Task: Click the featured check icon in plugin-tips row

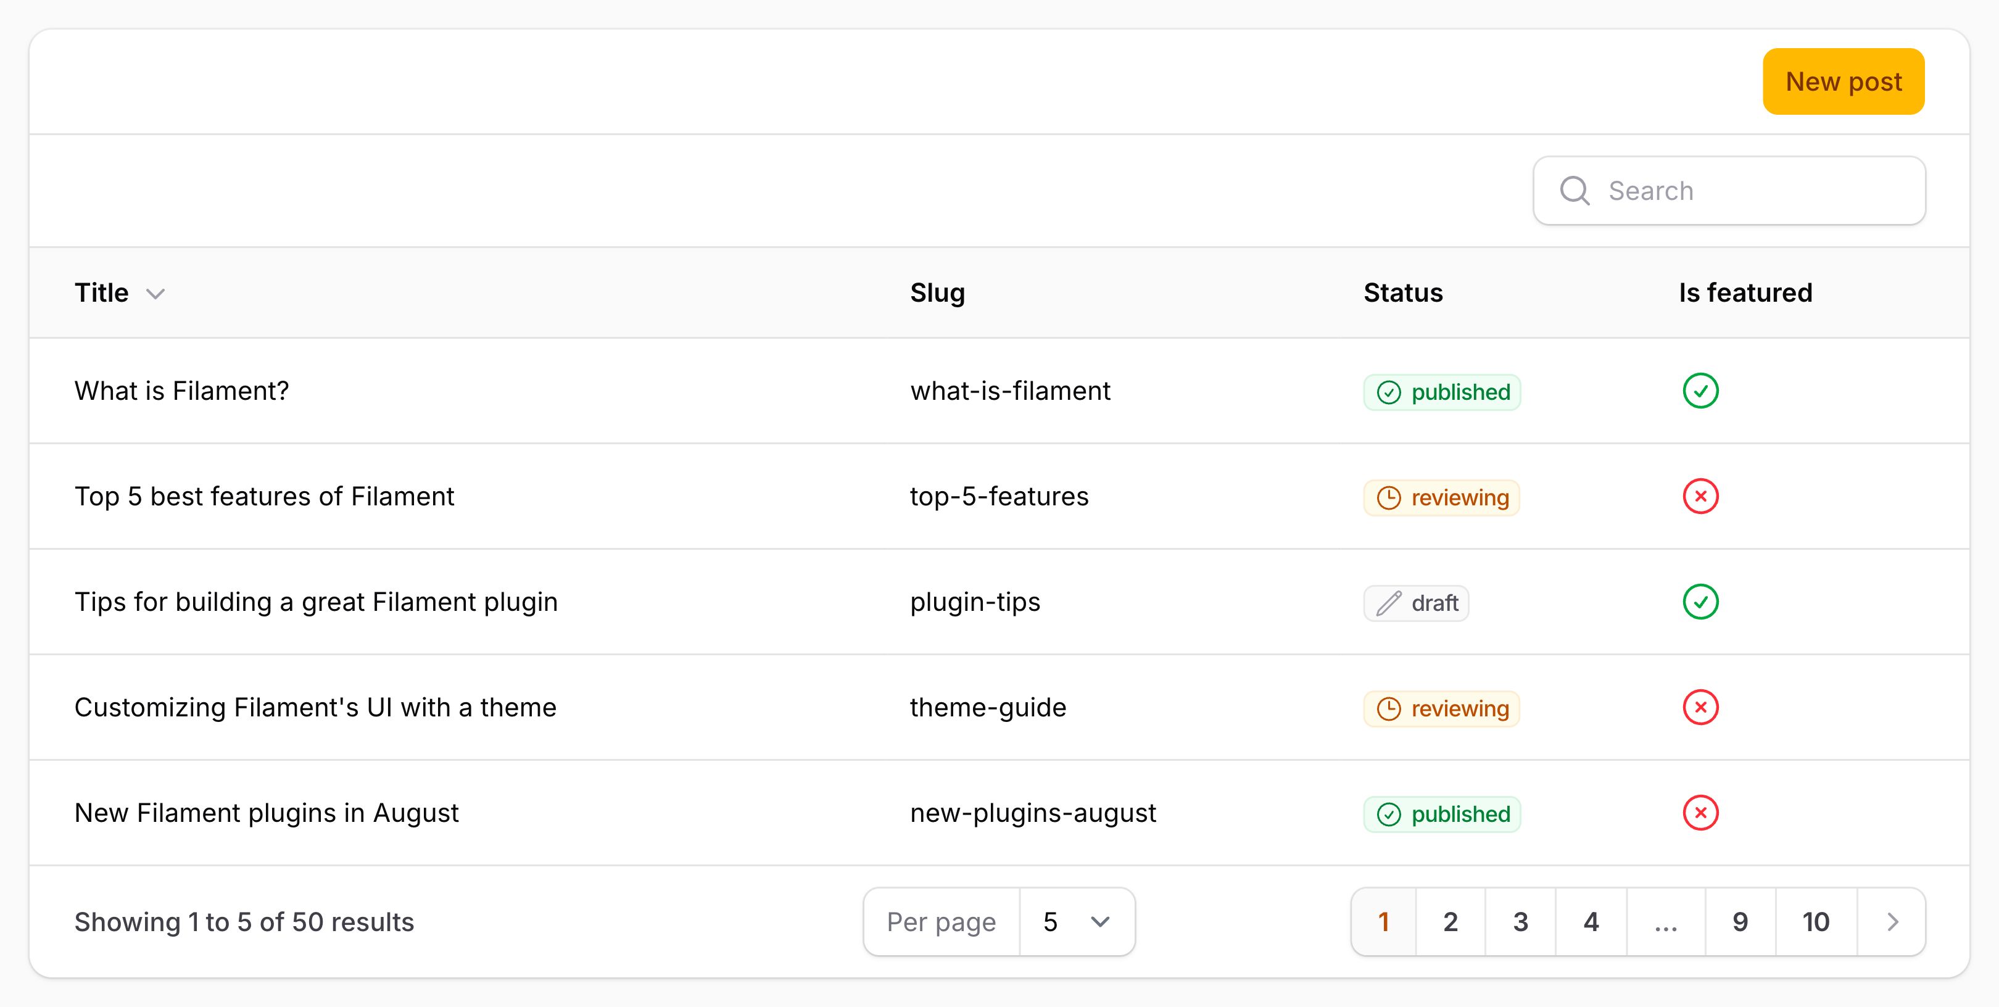Action: tap(1700, 601)
